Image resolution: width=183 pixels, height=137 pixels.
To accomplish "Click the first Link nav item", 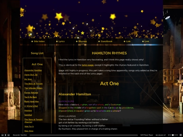I will pos(128,41).
